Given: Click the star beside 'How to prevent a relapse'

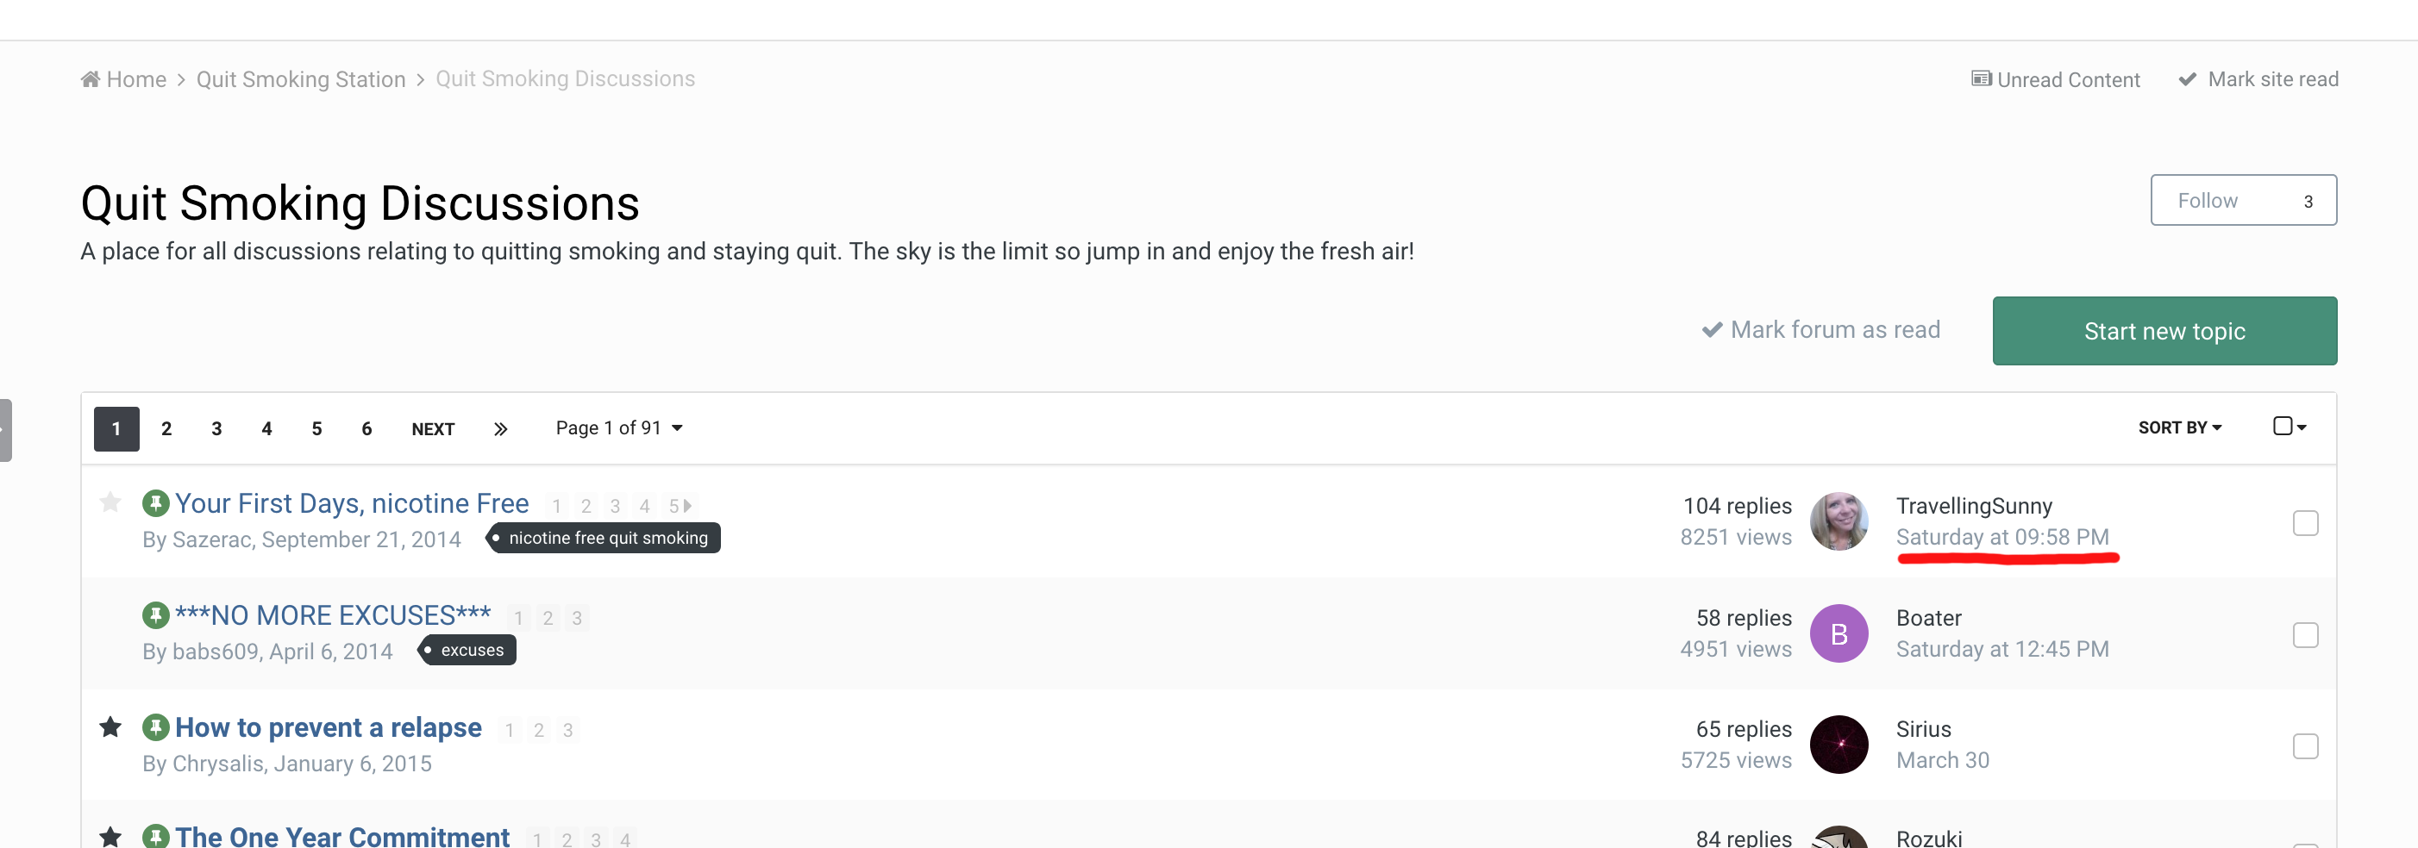Looking at the screenshot, I should pyautogui.click(x=110, y=727).
